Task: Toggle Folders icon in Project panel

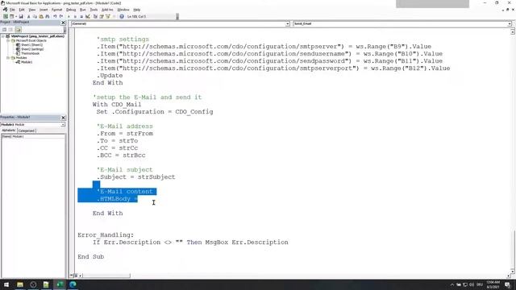Action: (18, 30)
